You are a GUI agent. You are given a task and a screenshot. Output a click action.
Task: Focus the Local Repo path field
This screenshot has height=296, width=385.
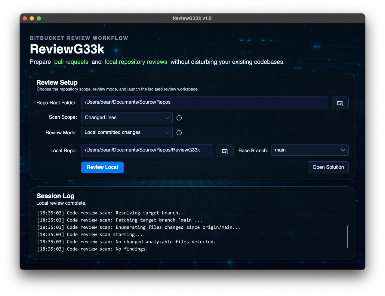click(147, 151)
